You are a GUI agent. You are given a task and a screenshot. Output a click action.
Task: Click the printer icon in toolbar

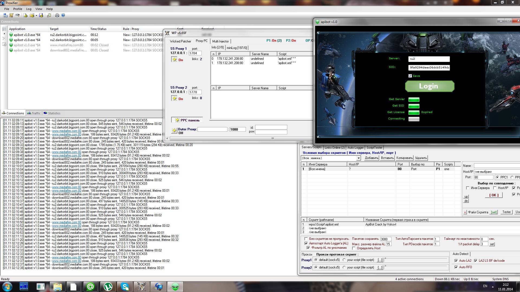[x=57, y=15]
